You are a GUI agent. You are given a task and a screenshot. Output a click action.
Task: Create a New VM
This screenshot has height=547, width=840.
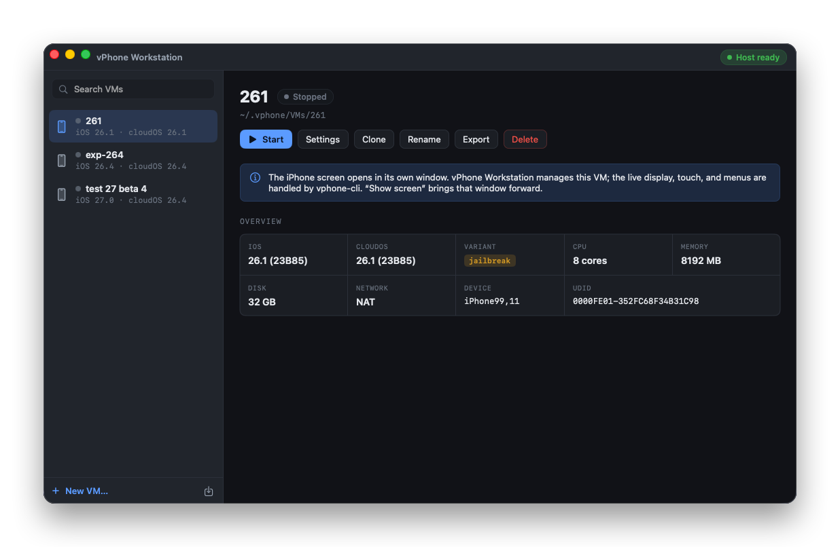[80, 491]
